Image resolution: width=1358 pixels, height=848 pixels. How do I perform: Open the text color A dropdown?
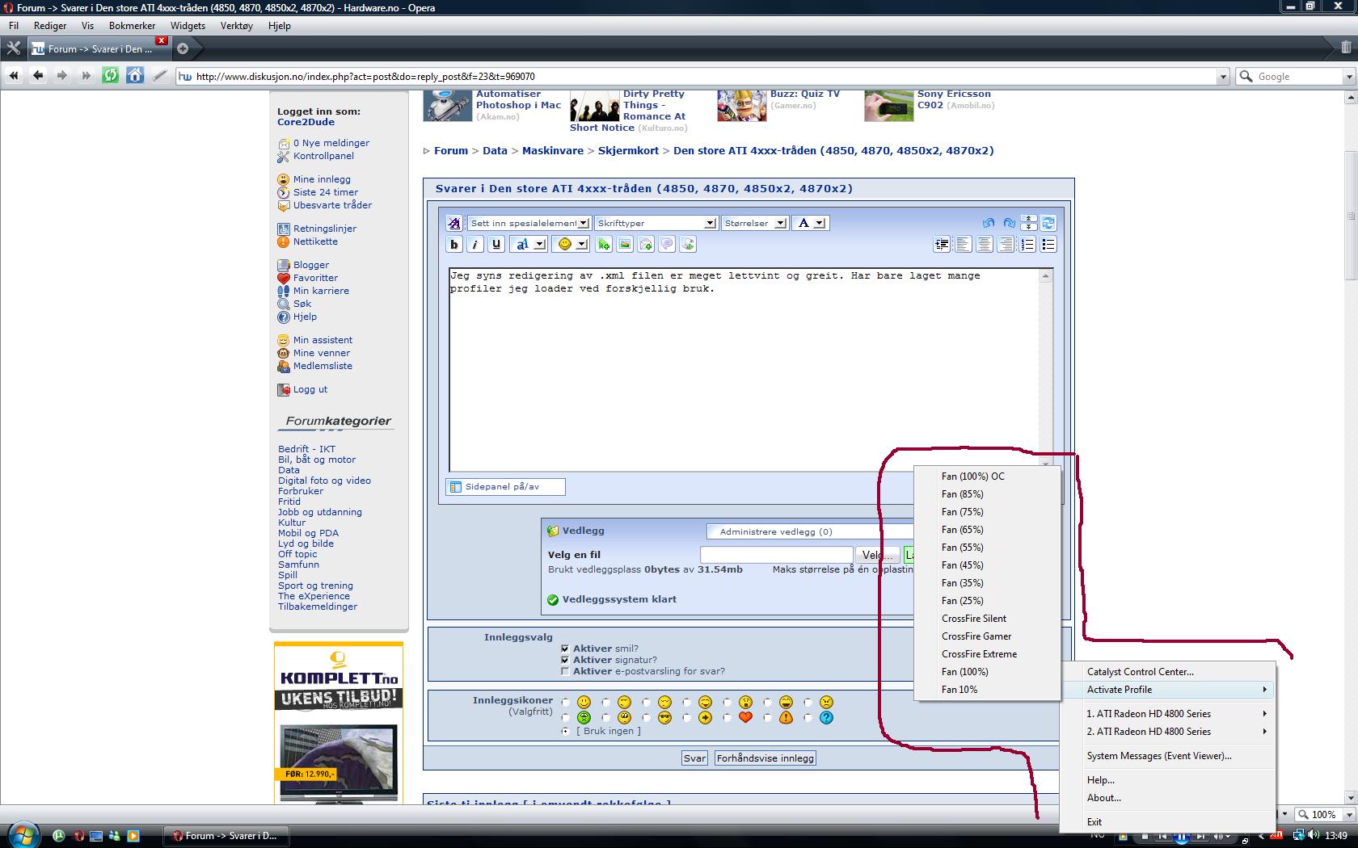pyautogui.click(x=809, y=223)
